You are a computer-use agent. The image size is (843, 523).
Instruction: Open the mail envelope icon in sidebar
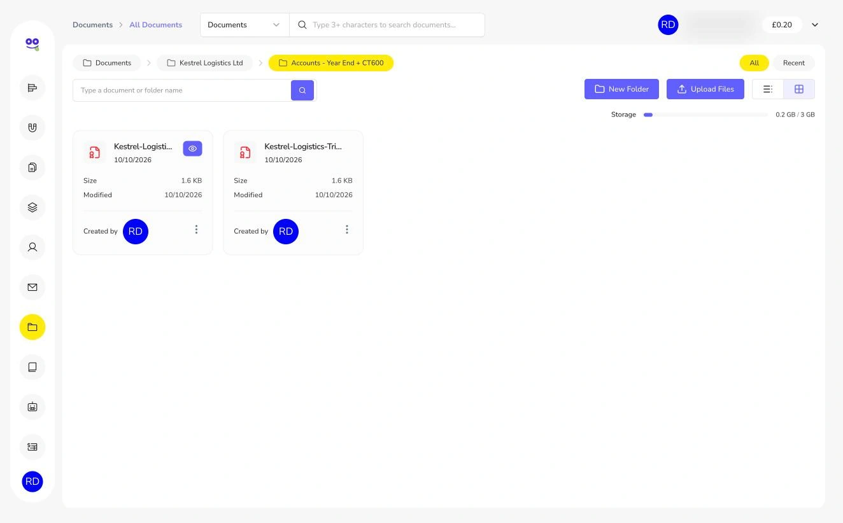pos(32,287)
